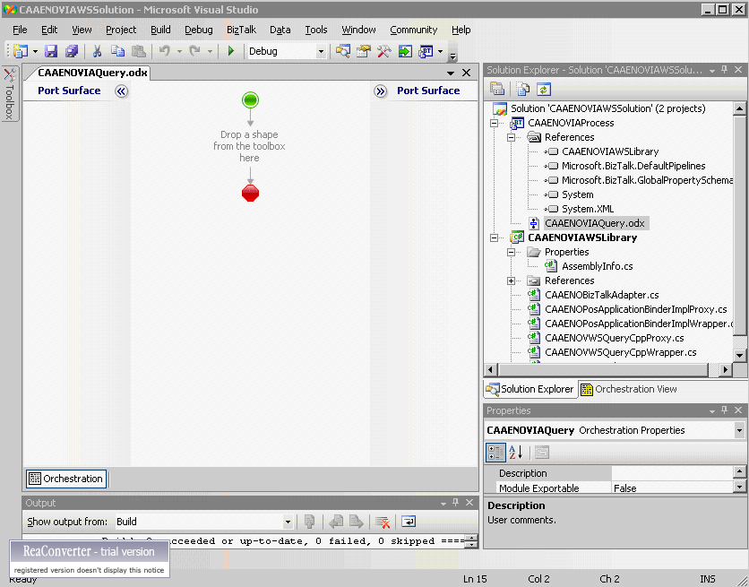Open the collapsed Toolbox side tab
The image size is (749, 587).
pyautogui.click(x=10, y=93)
